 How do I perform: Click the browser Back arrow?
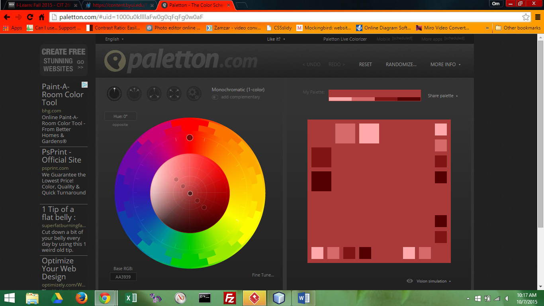[x=7, y=17]
